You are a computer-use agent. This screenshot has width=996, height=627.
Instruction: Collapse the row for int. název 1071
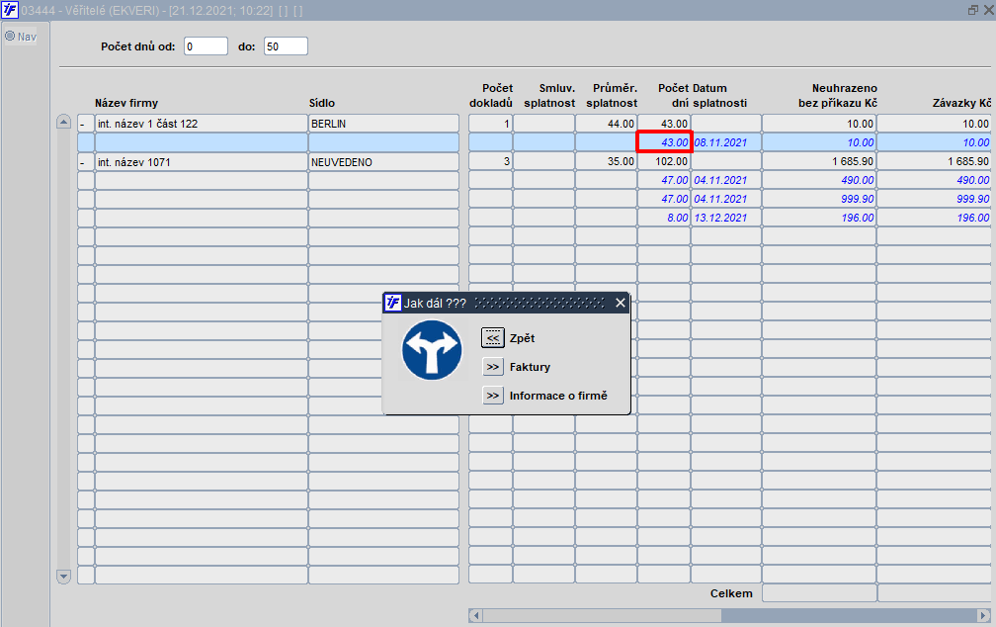[x=83, y=163]
